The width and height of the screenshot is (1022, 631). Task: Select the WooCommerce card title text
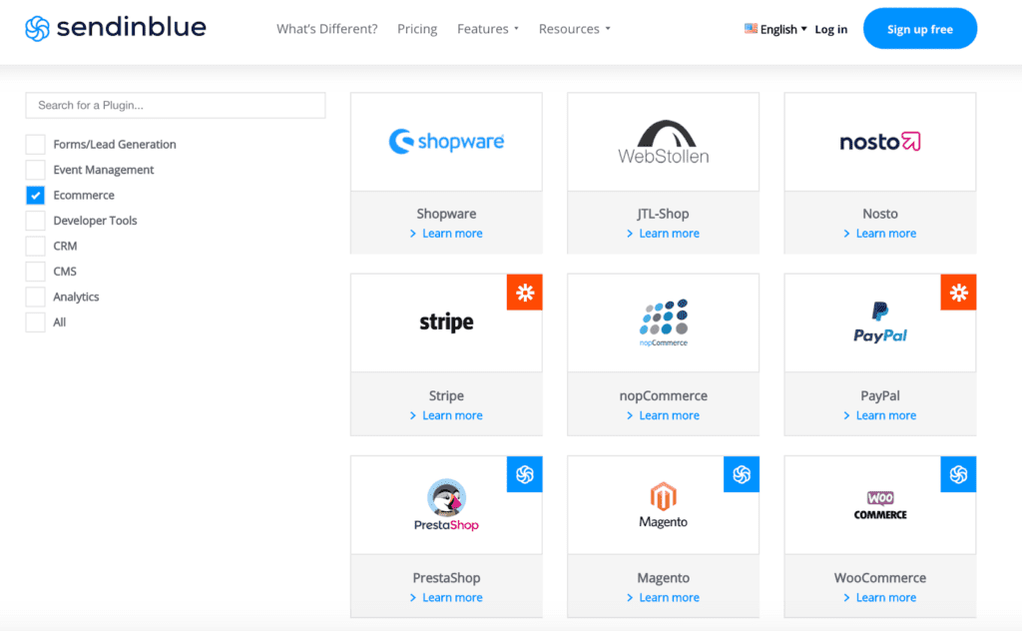(880, 577)
